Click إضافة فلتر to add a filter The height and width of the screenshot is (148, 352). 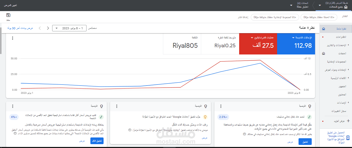pos(243,17)
